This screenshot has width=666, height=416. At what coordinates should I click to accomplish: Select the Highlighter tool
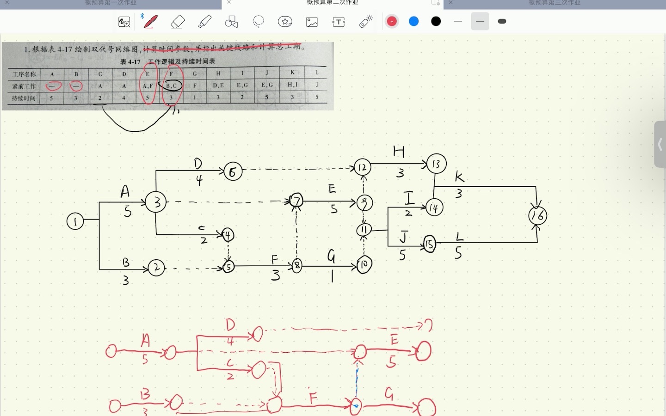pyautogui.click(x=204, y=22)
